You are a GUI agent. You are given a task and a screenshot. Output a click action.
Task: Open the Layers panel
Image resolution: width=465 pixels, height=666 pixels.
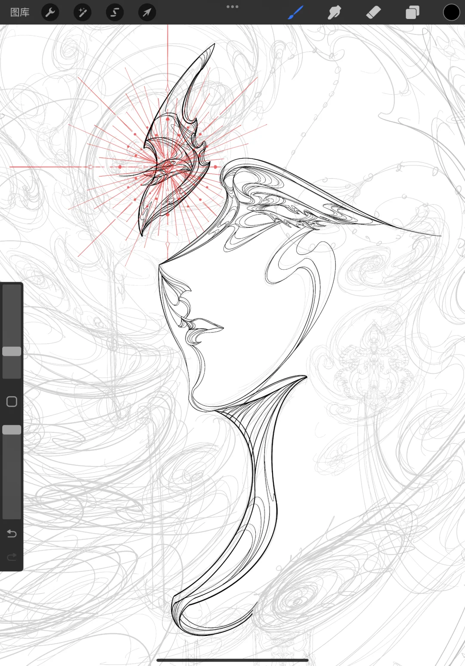point(412,12)
